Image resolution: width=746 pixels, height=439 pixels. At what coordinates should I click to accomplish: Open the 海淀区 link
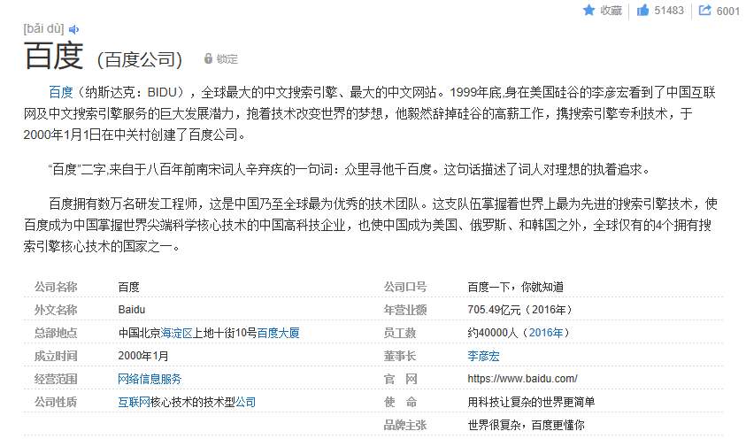coord(176,333)
